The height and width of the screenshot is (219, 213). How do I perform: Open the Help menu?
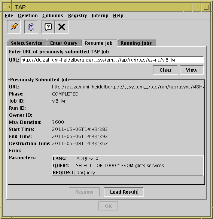pos(118,16)
